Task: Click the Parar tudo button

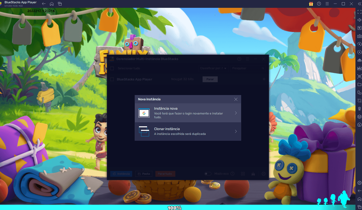Action: pos(165,174)
